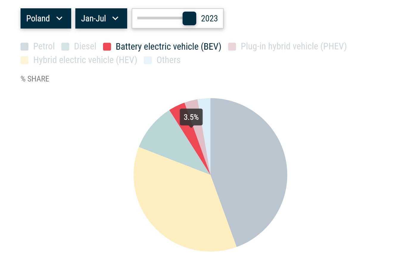
Task: Toggle the Others legend swatch
Action: click(148, 60)
